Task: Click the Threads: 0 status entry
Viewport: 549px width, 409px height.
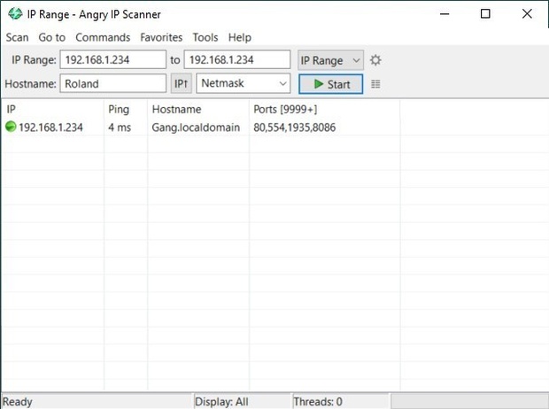Action: click(x=318, y=402)
